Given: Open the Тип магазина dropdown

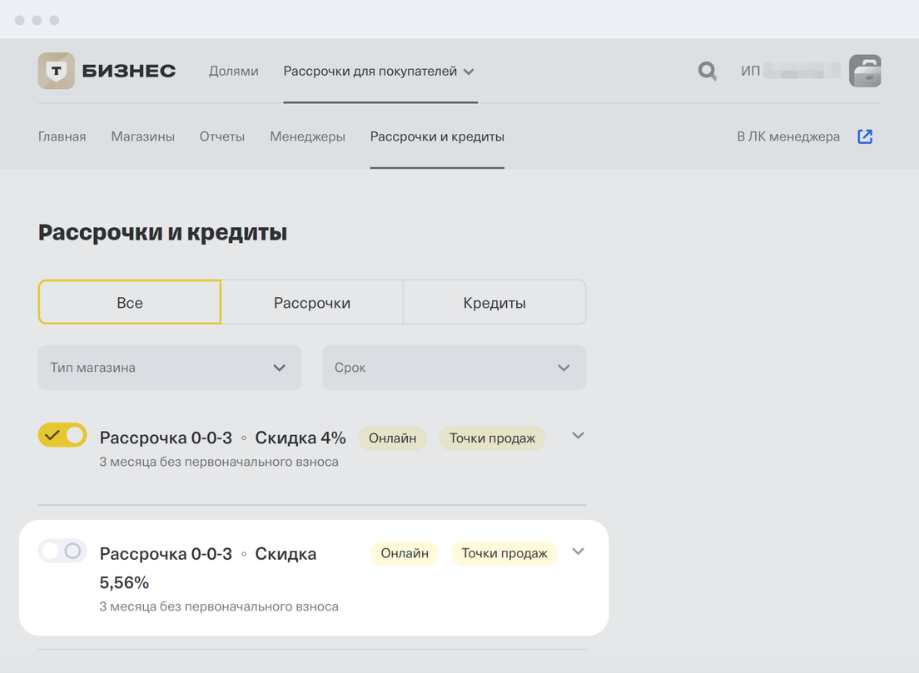Looking at the screenshot, I should [170, 367].
